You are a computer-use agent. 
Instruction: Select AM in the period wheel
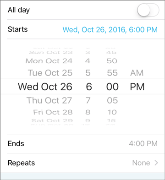(137, 73)
